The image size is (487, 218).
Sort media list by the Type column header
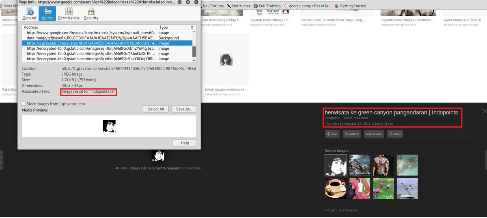173,27
